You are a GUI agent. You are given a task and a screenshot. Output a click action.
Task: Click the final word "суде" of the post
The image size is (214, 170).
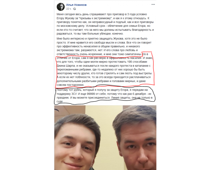pyautogui.click(x=60, y=101)
